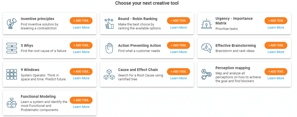This screenshot has height=117, width=297.
Task: Add the Perception mapping tool
Action: point(276,72)
